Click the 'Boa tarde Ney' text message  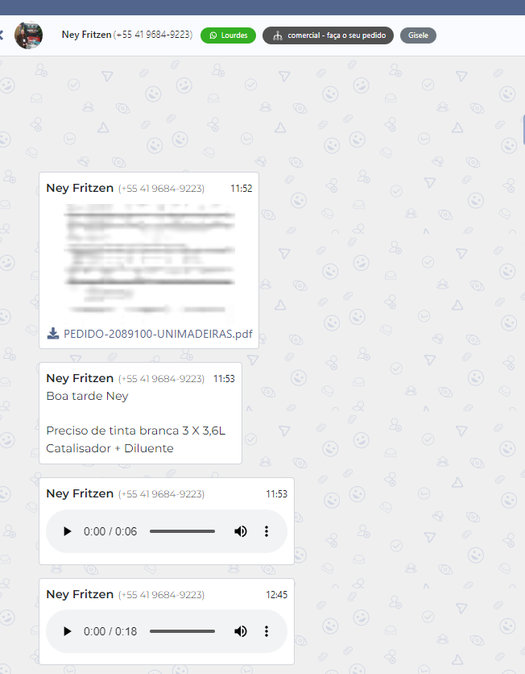coord(87,396)
